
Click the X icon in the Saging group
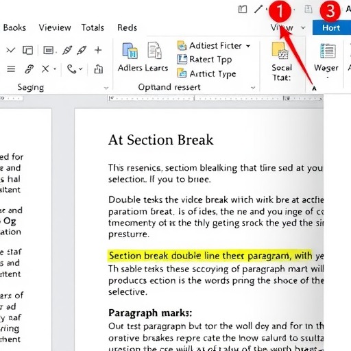45,69
